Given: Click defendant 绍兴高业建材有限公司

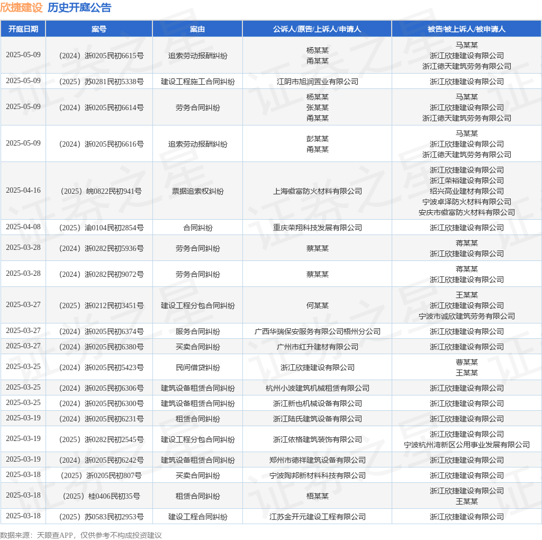Looking at the screenshot, I should click(x=467, y=191).
